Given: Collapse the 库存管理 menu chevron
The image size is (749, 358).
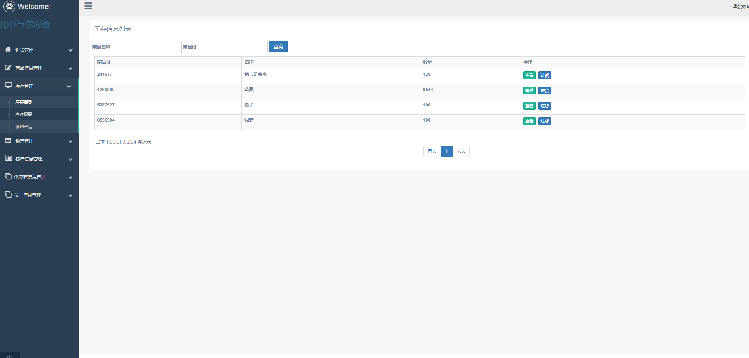Looking at the screenshot, I should coord(69,87).
